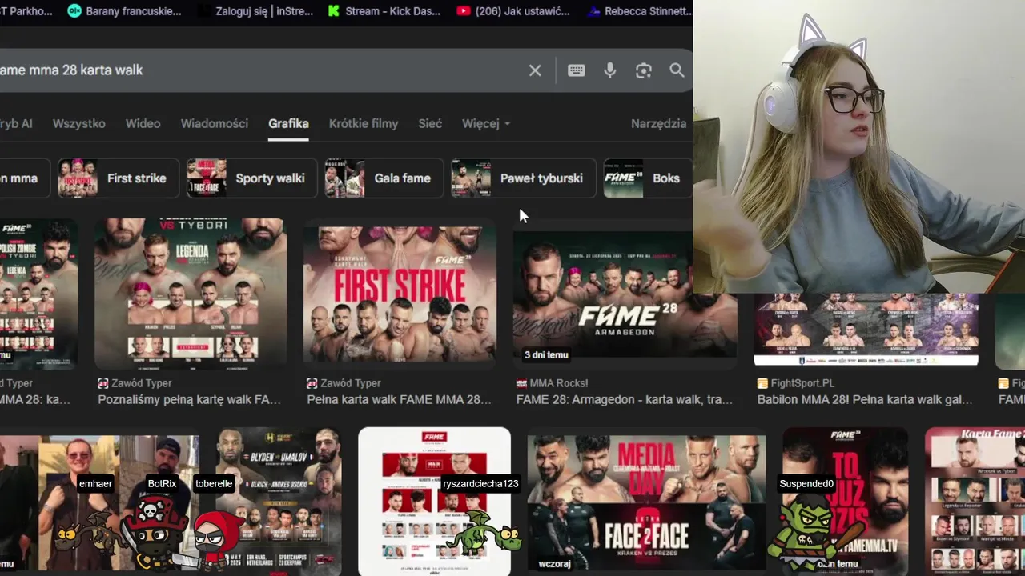This screenshot has height=576, width=1025.
Task: Open the 'Babilon MMA 28! Pełna karta walk' link
Action: [x=865, y=399]
